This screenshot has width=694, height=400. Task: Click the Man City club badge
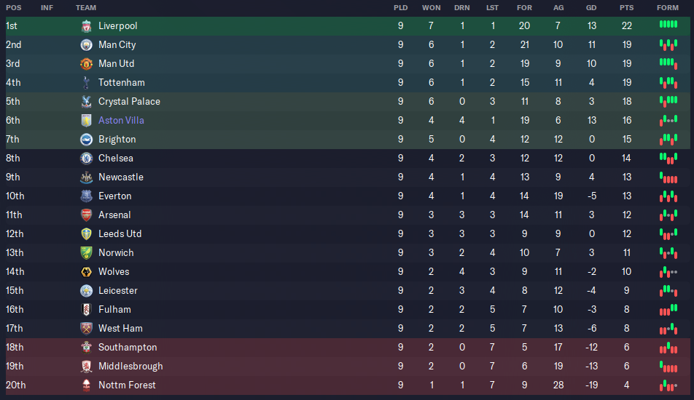pyautogui.click(x=86, y=45)
